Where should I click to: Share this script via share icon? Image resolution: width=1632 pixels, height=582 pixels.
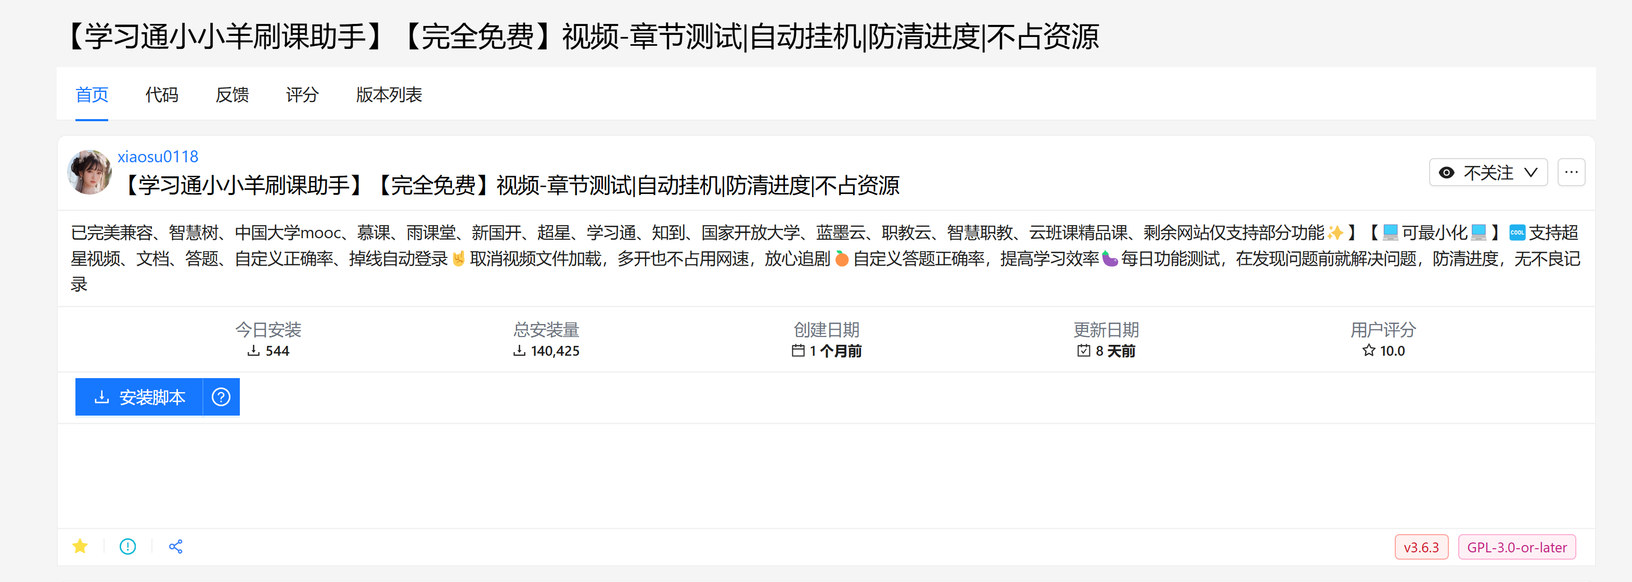[175, 547]
